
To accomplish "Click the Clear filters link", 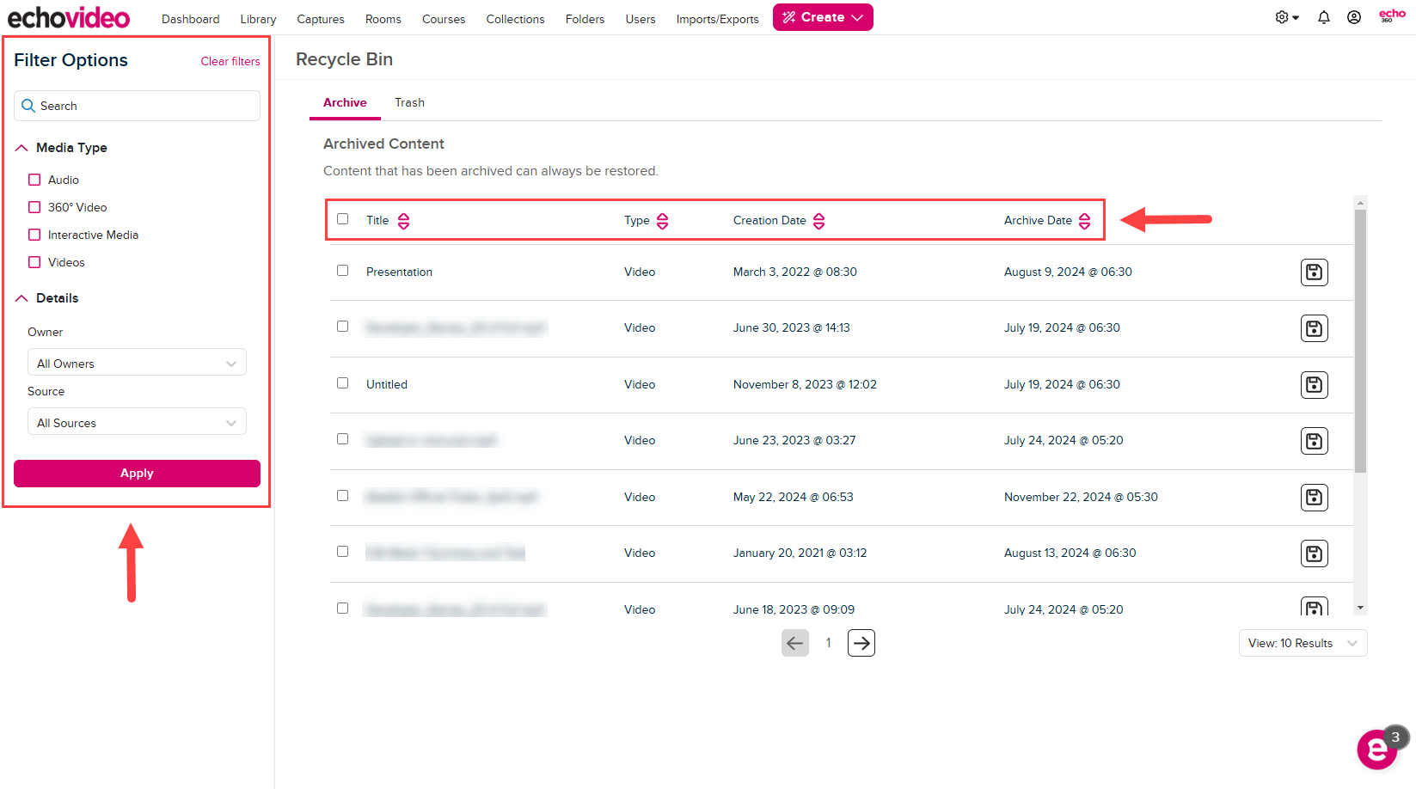I will click(x=230, y=61).
